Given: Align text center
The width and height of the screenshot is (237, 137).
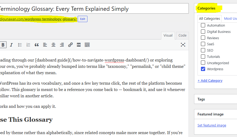Looking at the screenshot, I should [x=53, y=45].
